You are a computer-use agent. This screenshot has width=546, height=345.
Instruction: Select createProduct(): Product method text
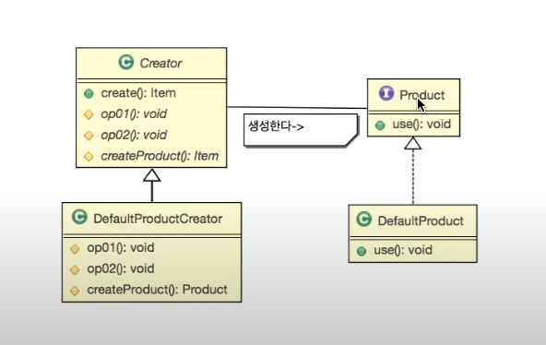coord(157,290)
